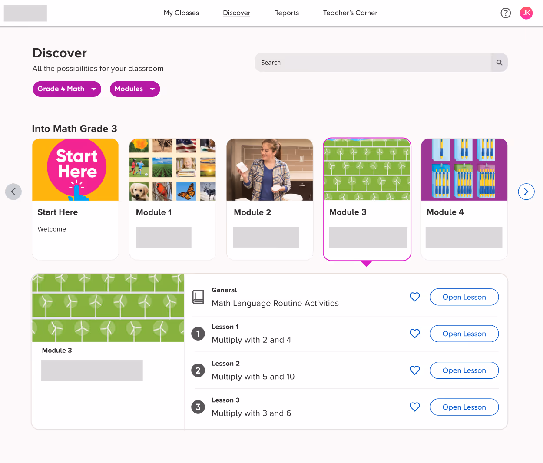The image size is (543, 463).
Task: Toggle heart for Multiply with 3 and 6
Action: pyautogui.click(x=415, y=407)
